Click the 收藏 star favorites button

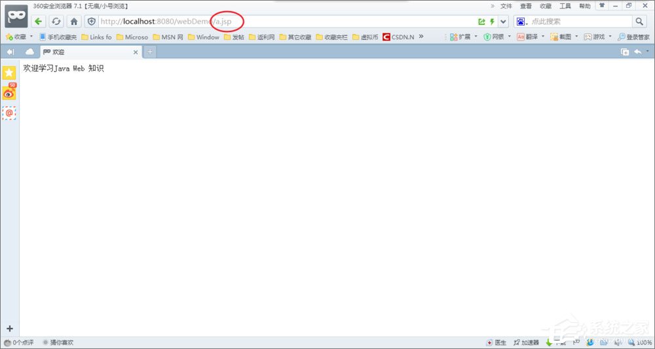click(x=16, y=37)
